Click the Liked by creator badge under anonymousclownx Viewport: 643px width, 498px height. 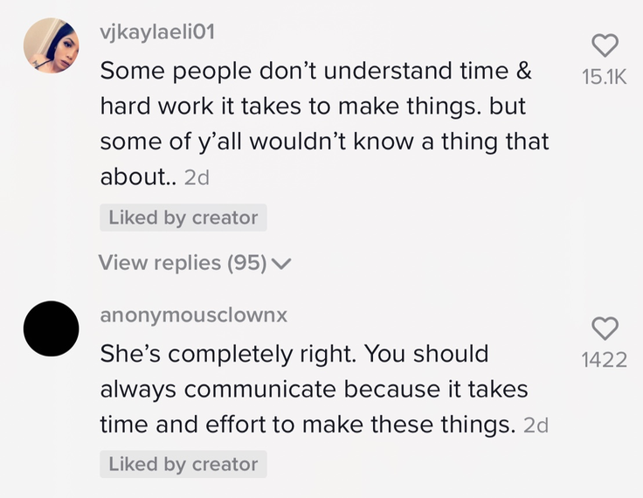[x=183, y=464]
